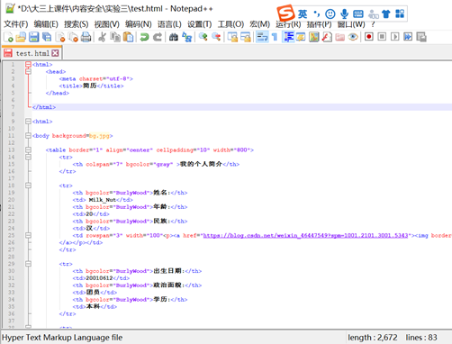Screen dimensions: 452x344
Task: Collapse the table fold marker on line 13
Action: pyautogui.click(x=28, y=149)
